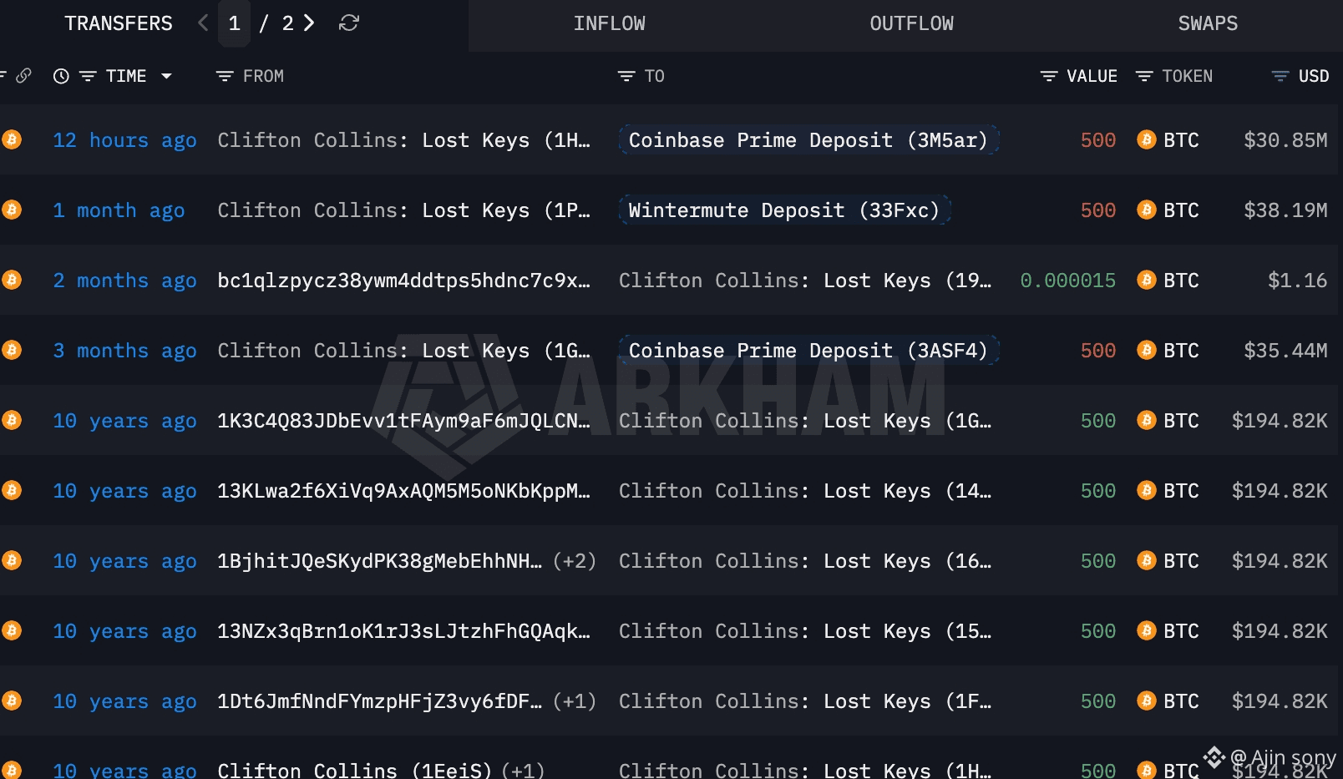The image size is (1343, 779).
Task: Switch to the INFLOW tab
Action: 609,23
